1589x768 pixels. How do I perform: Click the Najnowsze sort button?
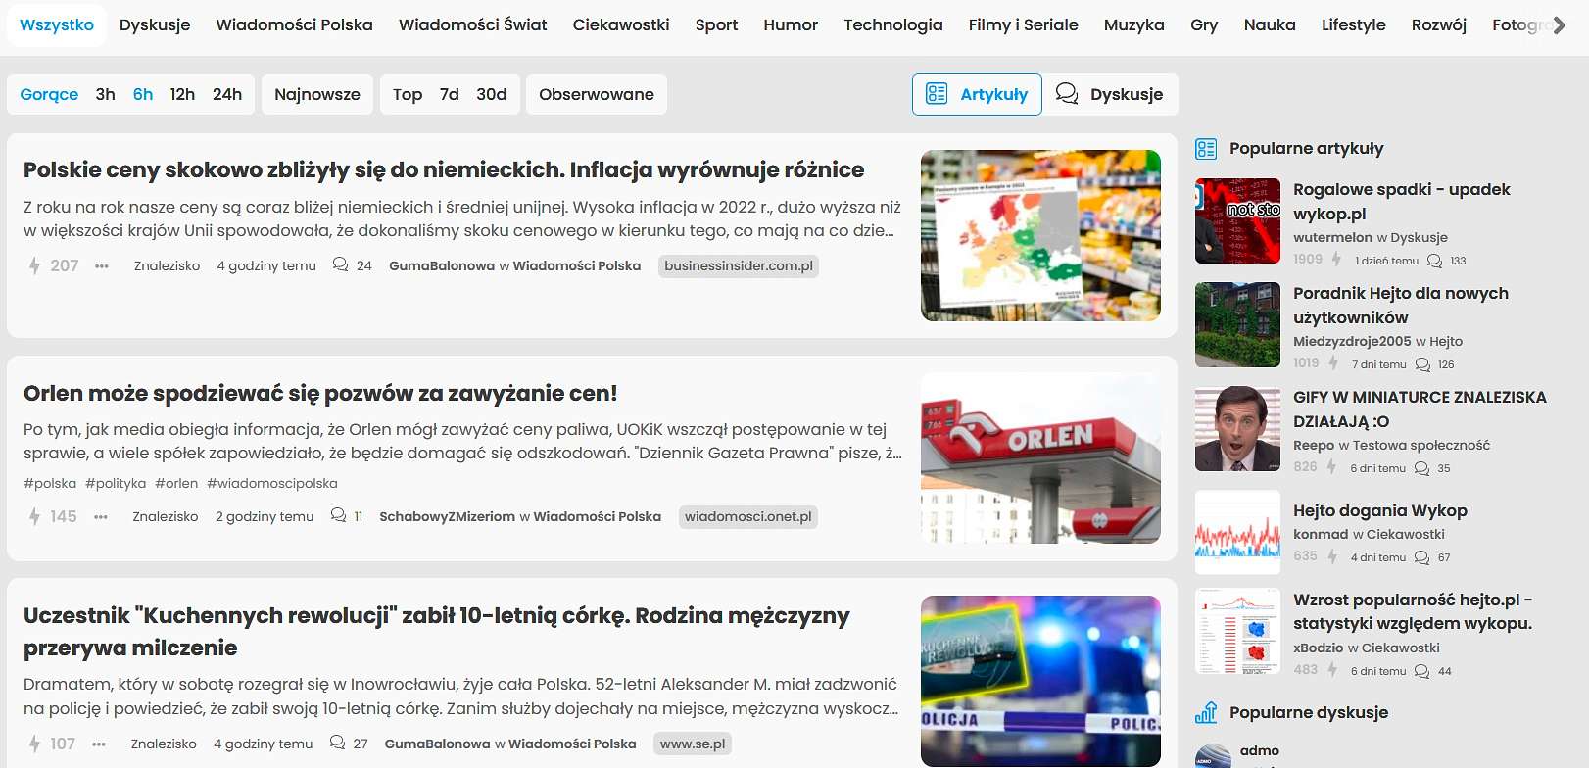317,94
